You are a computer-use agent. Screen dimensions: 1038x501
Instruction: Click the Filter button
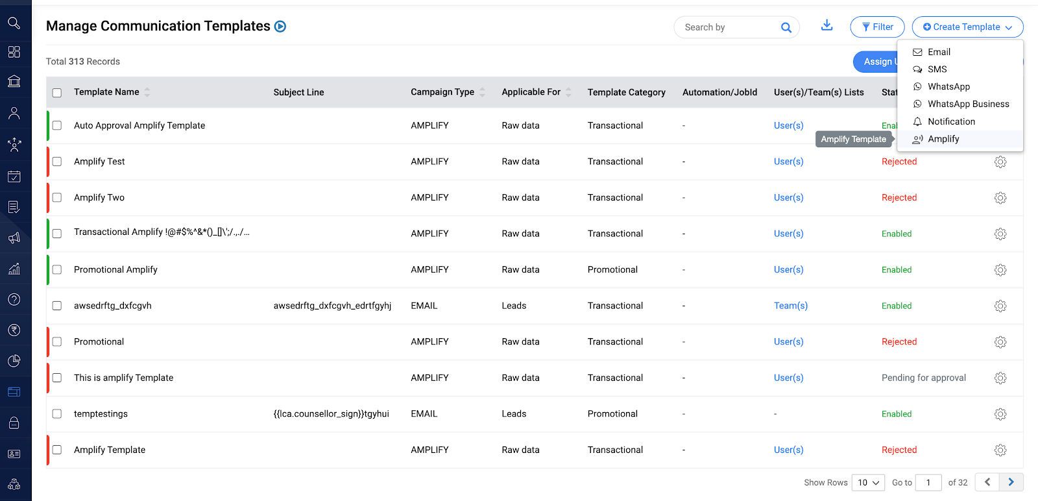click(x=877, y=27)
